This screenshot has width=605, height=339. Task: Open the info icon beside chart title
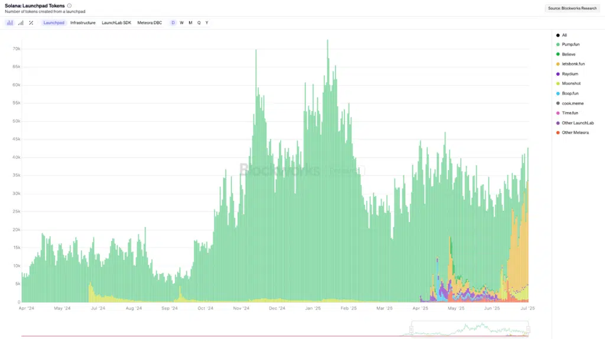point(69,6)
